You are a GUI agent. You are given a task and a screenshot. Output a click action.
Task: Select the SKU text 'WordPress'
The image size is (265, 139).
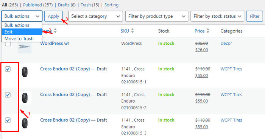point(131,44)
